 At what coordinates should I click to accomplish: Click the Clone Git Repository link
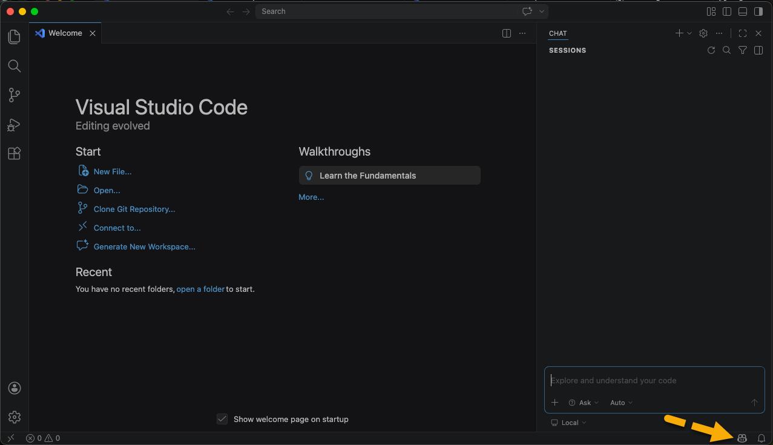pos(134,209)
